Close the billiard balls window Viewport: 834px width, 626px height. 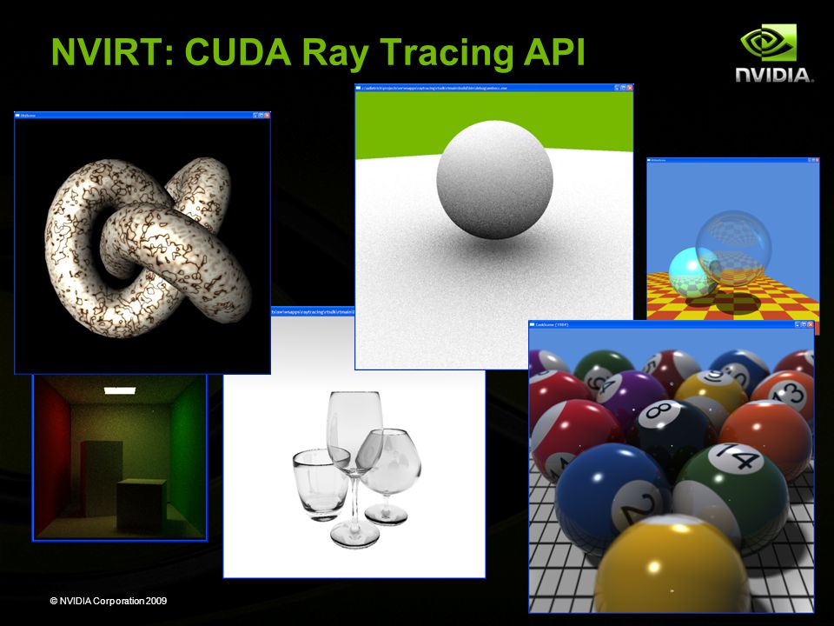tap(811, 324)
